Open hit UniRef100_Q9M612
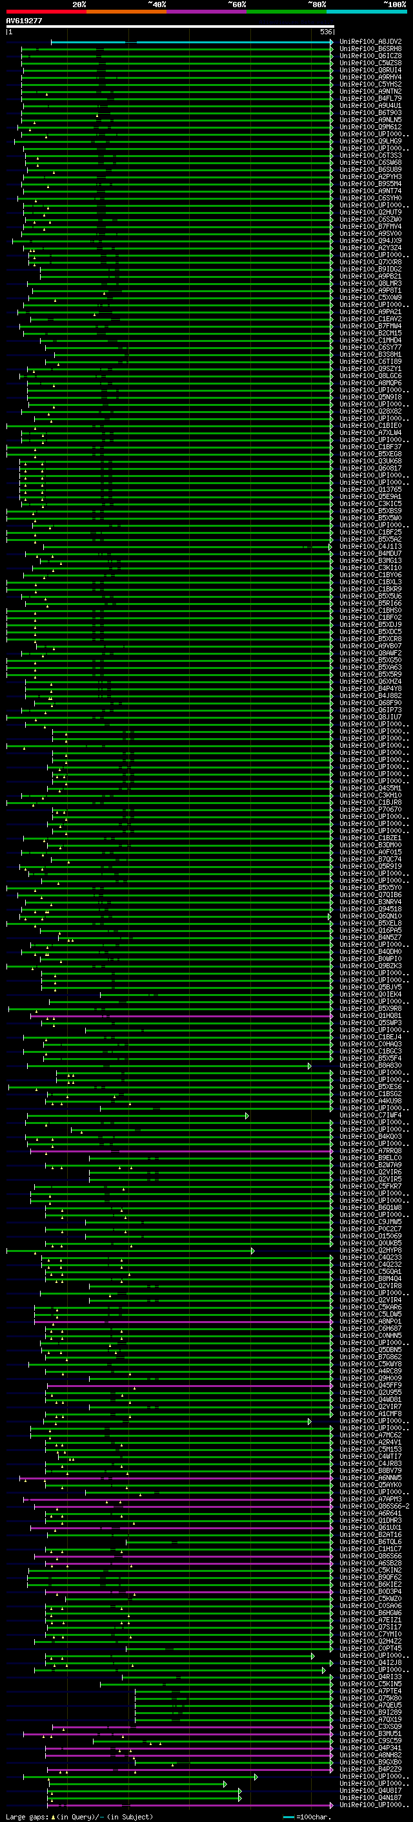The width and height of the screenshot is (413, 1822). click(370, 127)
